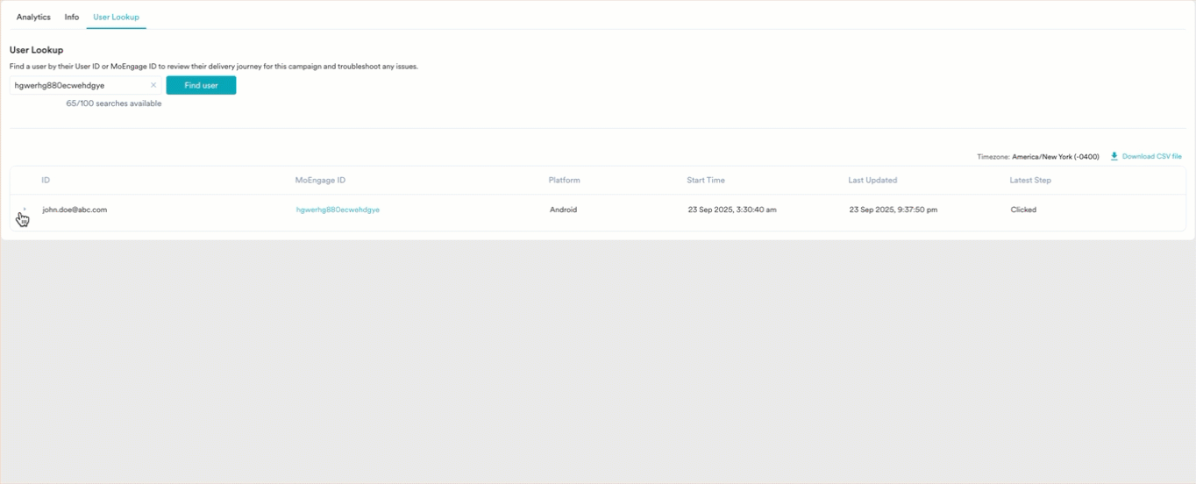The width and height of the screenshot is (1196, 484).
Task: Click the Last Updated column header
Action: 872,181
